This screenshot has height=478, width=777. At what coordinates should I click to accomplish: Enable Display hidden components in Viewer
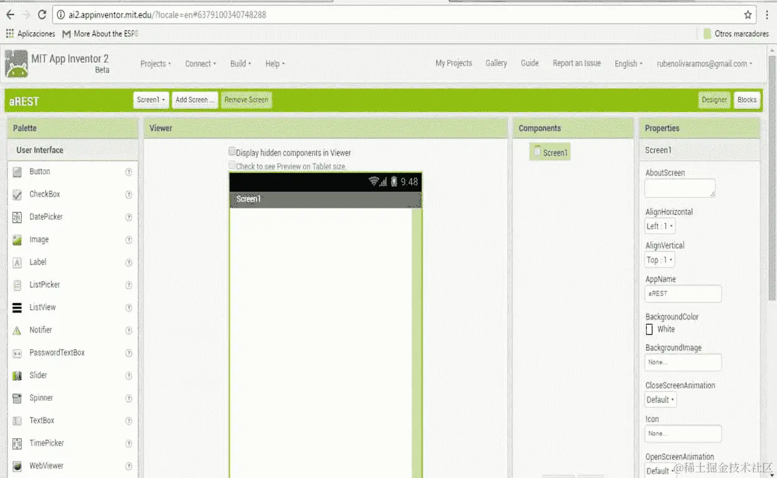[x=232, y=151]
